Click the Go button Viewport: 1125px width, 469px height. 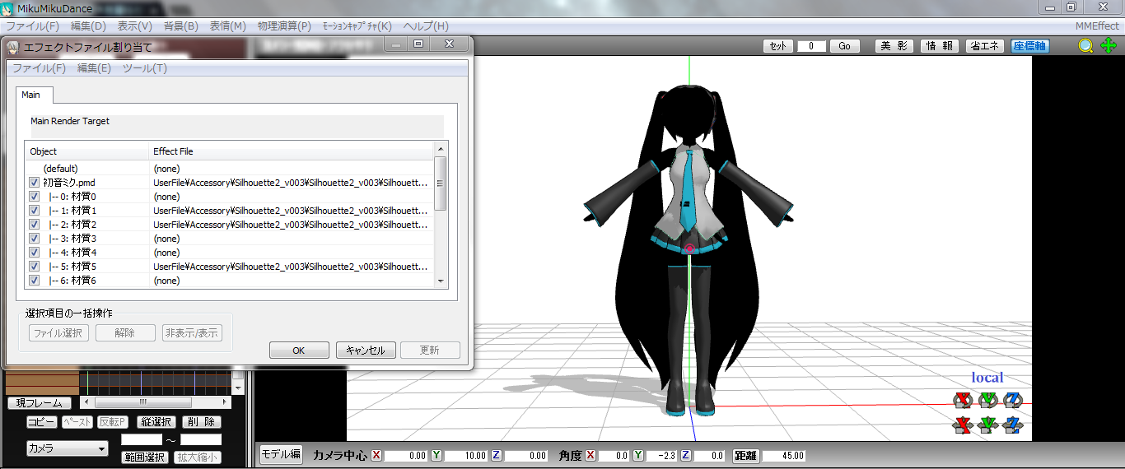(844, 46)
